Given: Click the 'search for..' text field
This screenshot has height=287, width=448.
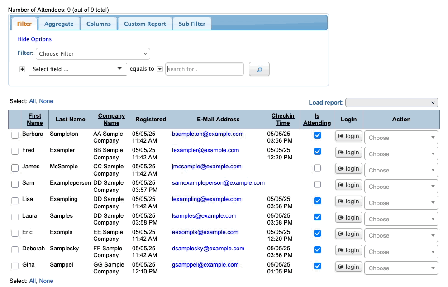Looking at the screenshot, I should [x=205, y=69].
